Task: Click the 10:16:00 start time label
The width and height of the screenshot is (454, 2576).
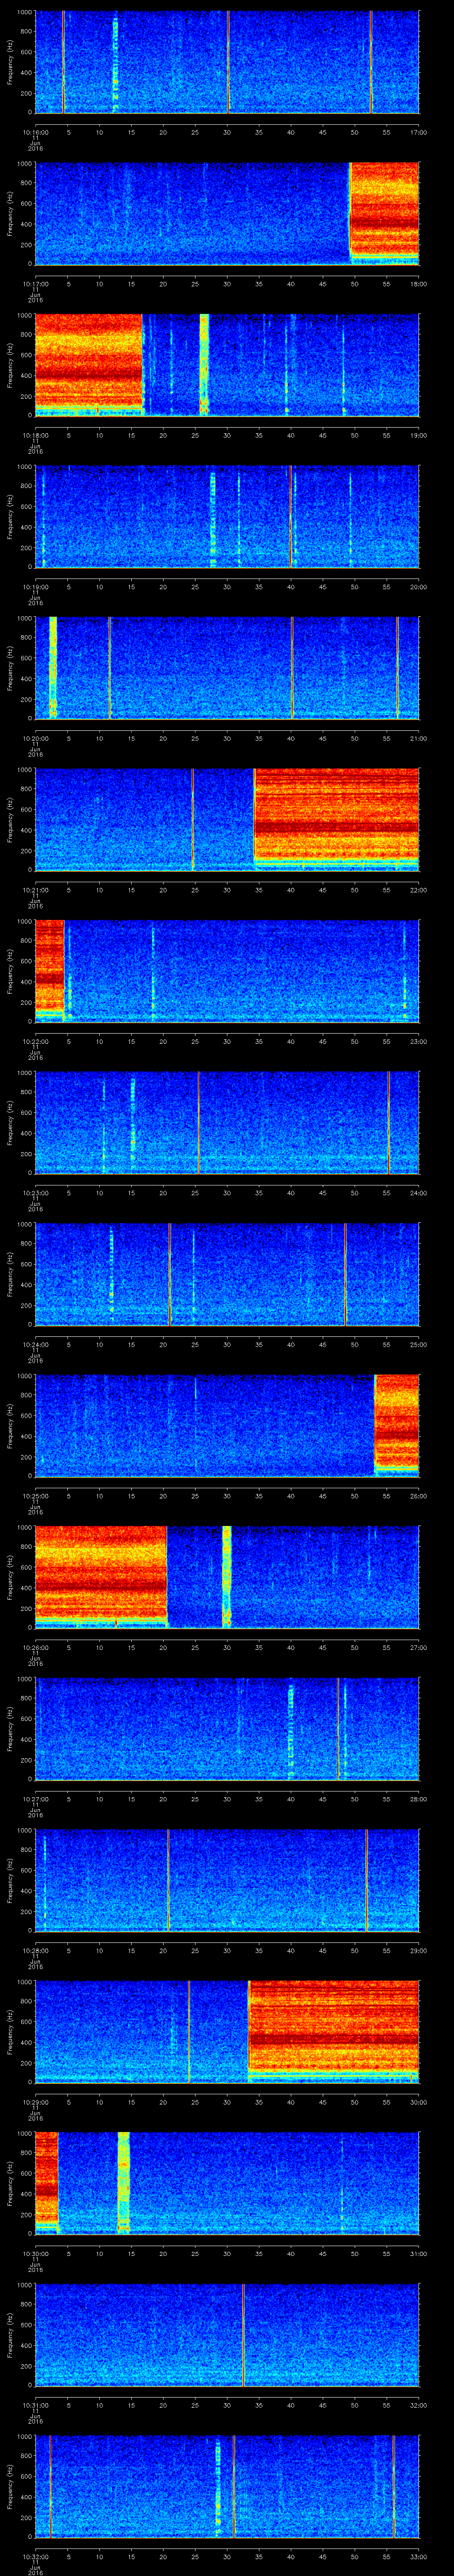Action: click(35, 132)
